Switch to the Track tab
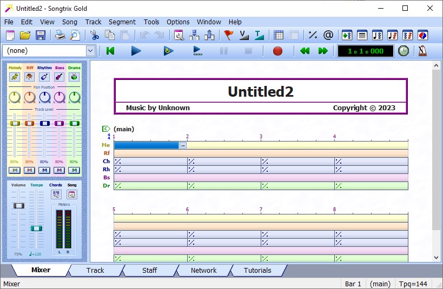This screenshot has height=289, width=443. click(95, 271)
